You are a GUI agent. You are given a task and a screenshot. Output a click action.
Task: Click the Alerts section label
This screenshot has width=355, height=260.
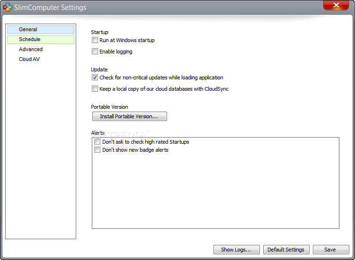98,133
